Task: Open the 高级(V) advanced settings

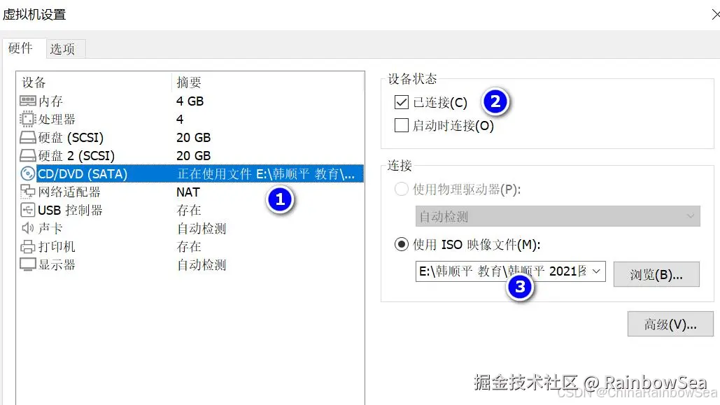Action: click(x=670, y=323)
